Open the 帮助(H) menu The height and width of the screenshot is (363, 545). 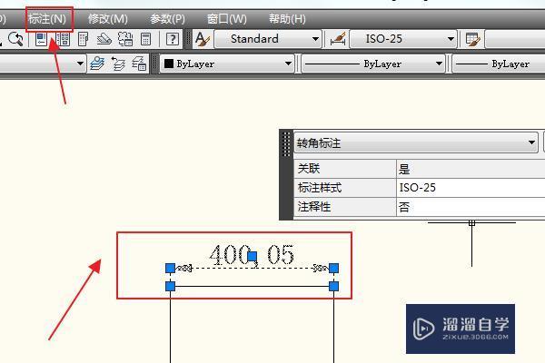click(x=287, y=19)
